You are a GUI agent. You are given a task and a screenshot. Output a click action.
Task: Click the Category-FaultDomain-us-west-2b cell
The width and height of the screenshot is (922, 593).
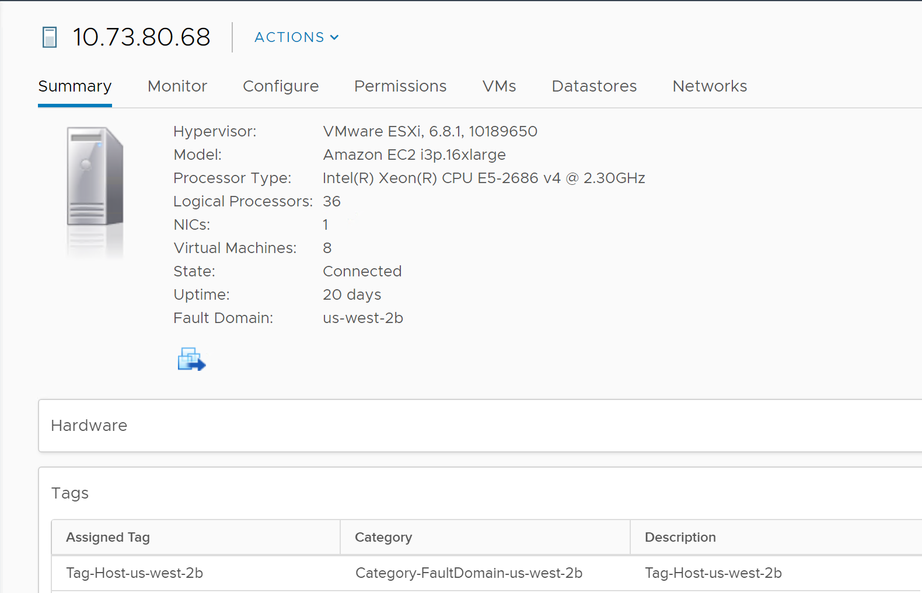pos(469,573)
